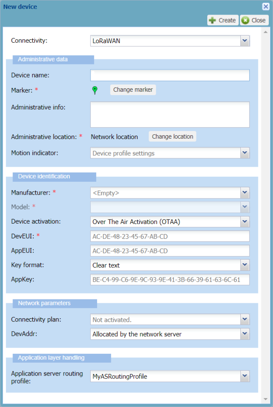Open the Motion indicator dropdown arrow
Screen dimensions: 273x407
[x=245, y=153]
